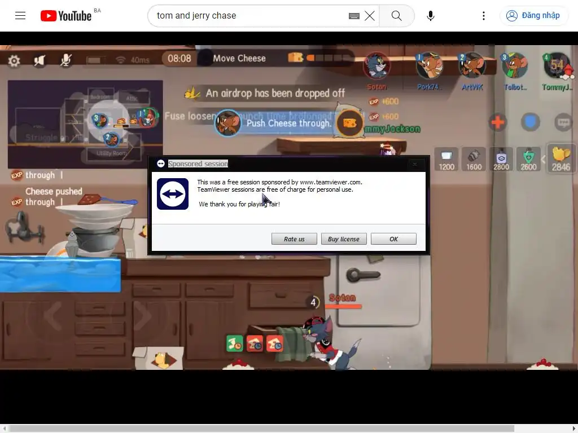Click the 08:08 match timer
This screenshot has height=433, width=578.
(179, 59)
